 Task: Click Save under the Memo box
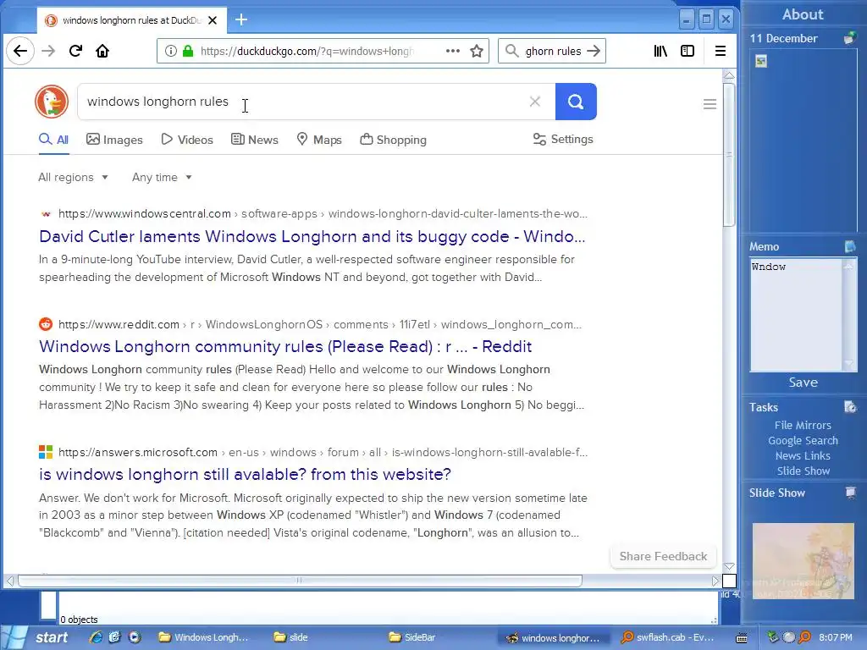803,383
